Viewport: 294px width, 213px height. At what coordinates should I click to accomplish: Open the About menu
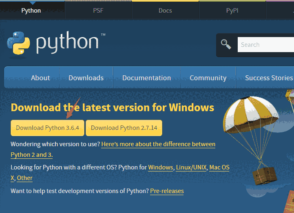tap(40, 78)
